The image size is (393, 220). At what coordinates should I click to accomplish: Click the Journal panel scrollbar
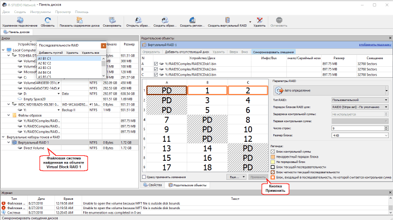pyautogui.click(x=390, y=205)
